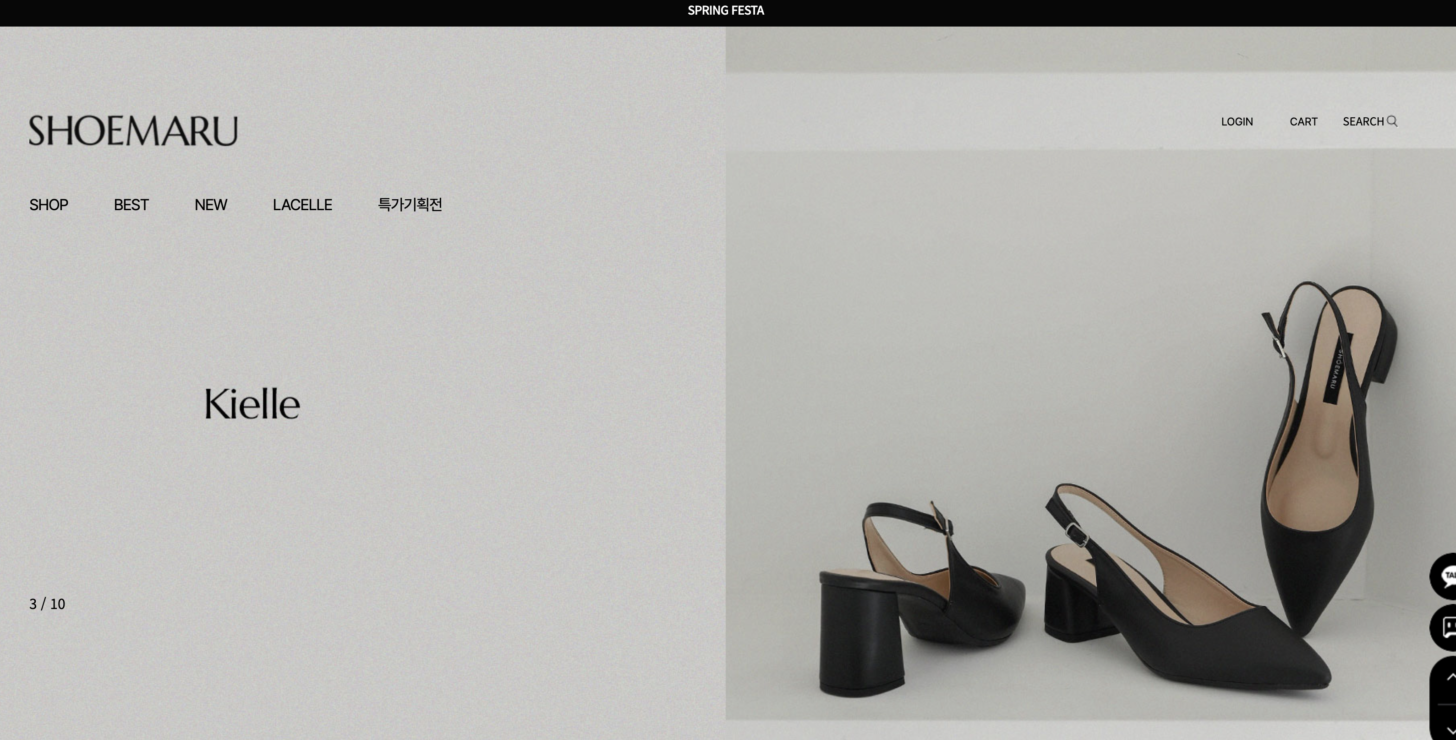Screen dimensions: 1456x740
Task: Click the SHOEMARU logo
Action: 133,131
